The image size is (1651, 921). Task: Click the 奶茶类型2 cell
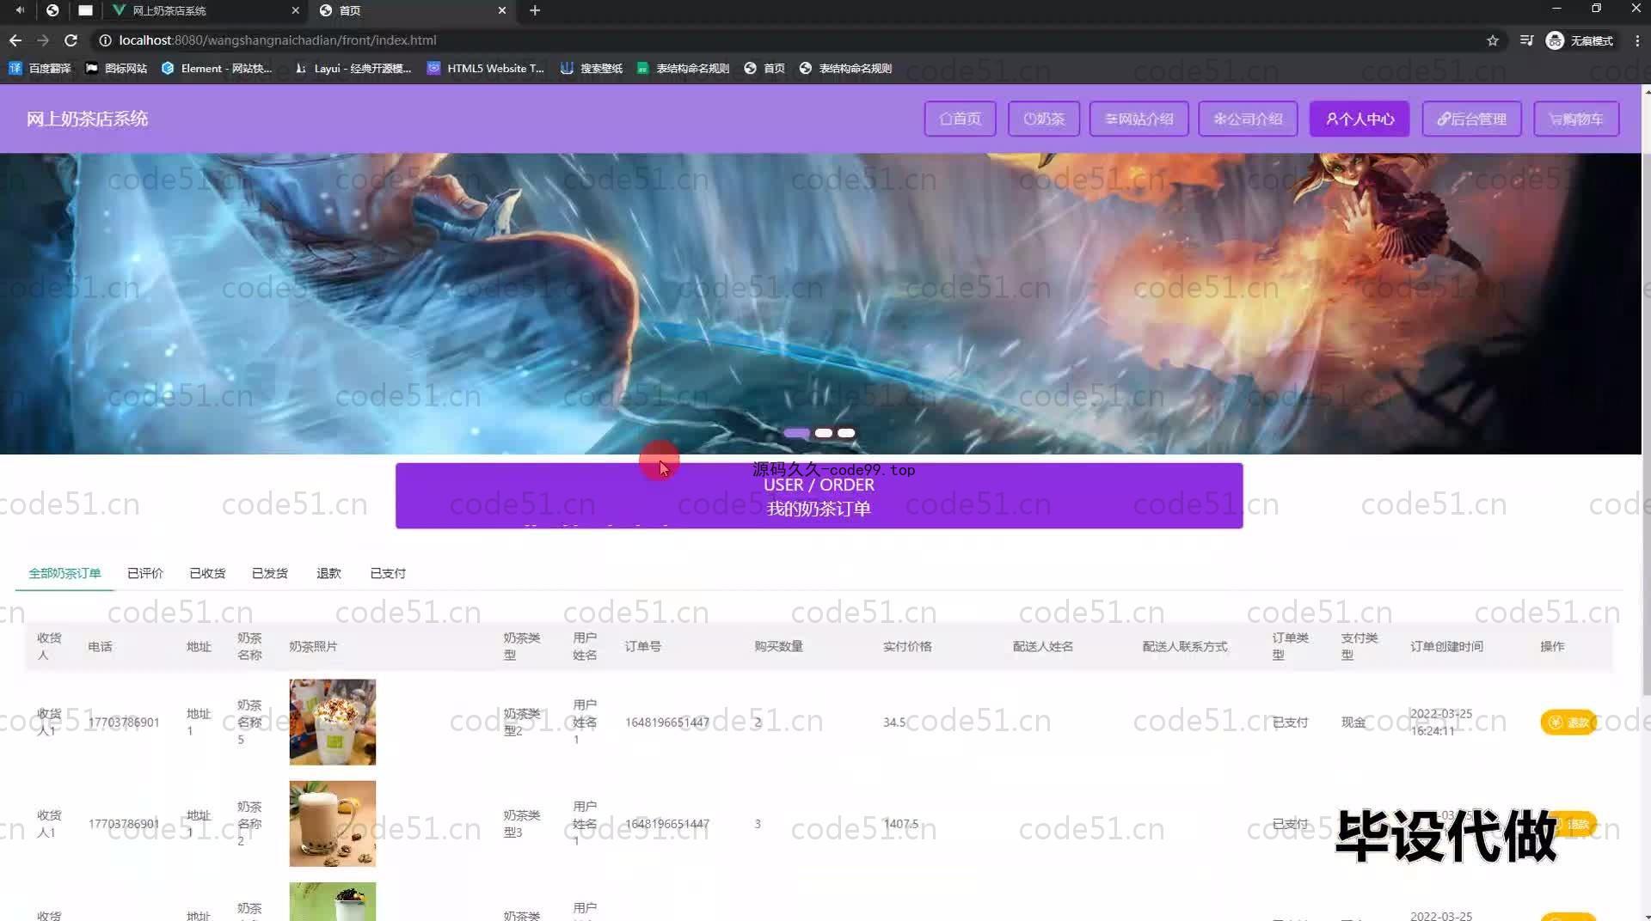pos(521,722)
